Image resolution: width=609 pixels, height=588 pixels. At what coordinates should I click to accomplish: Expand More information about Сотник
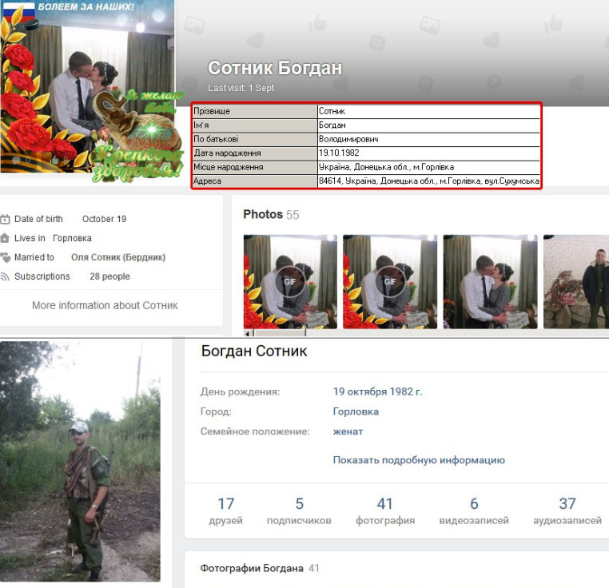click(105, 305)
